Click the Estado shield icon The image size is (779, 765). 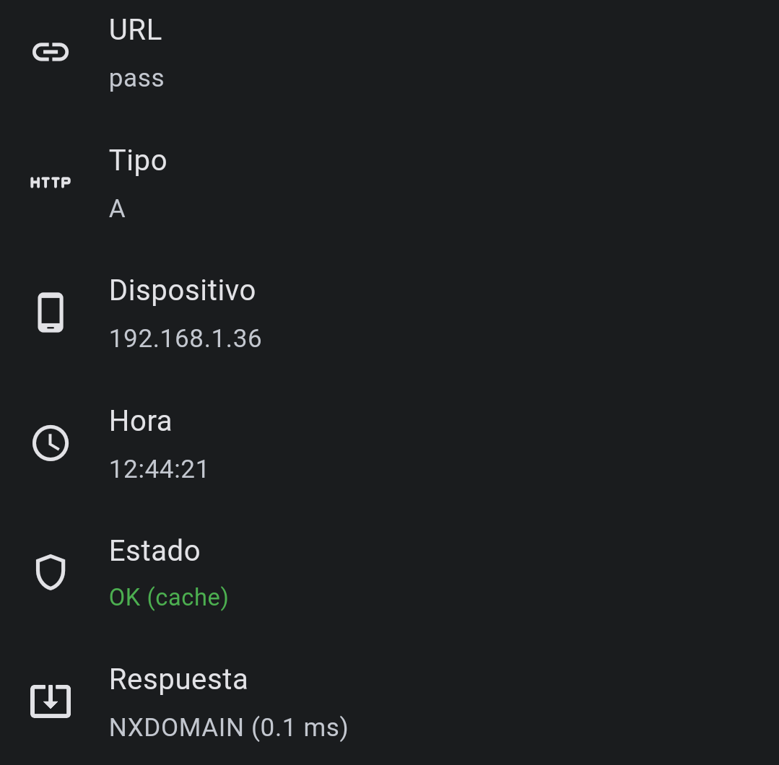coord(51,573)
